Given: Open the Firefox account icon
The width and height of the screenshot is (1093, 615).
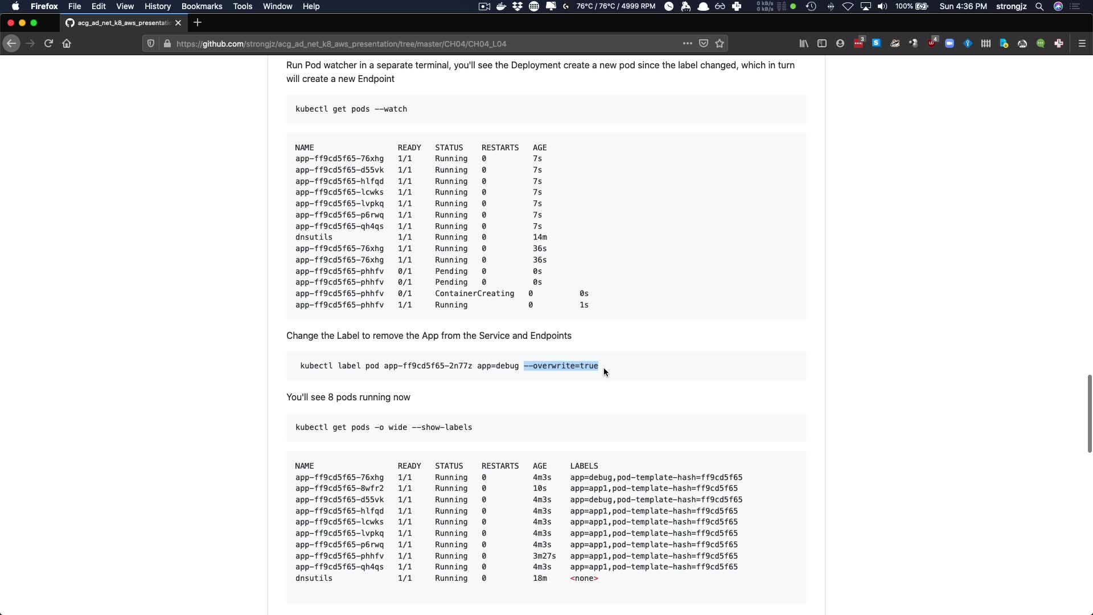Looking at the screenshot, I should 840,43.
